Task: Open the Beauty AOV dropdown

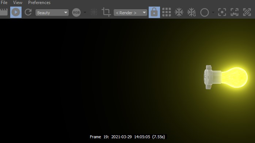Action: pos(52,12)
